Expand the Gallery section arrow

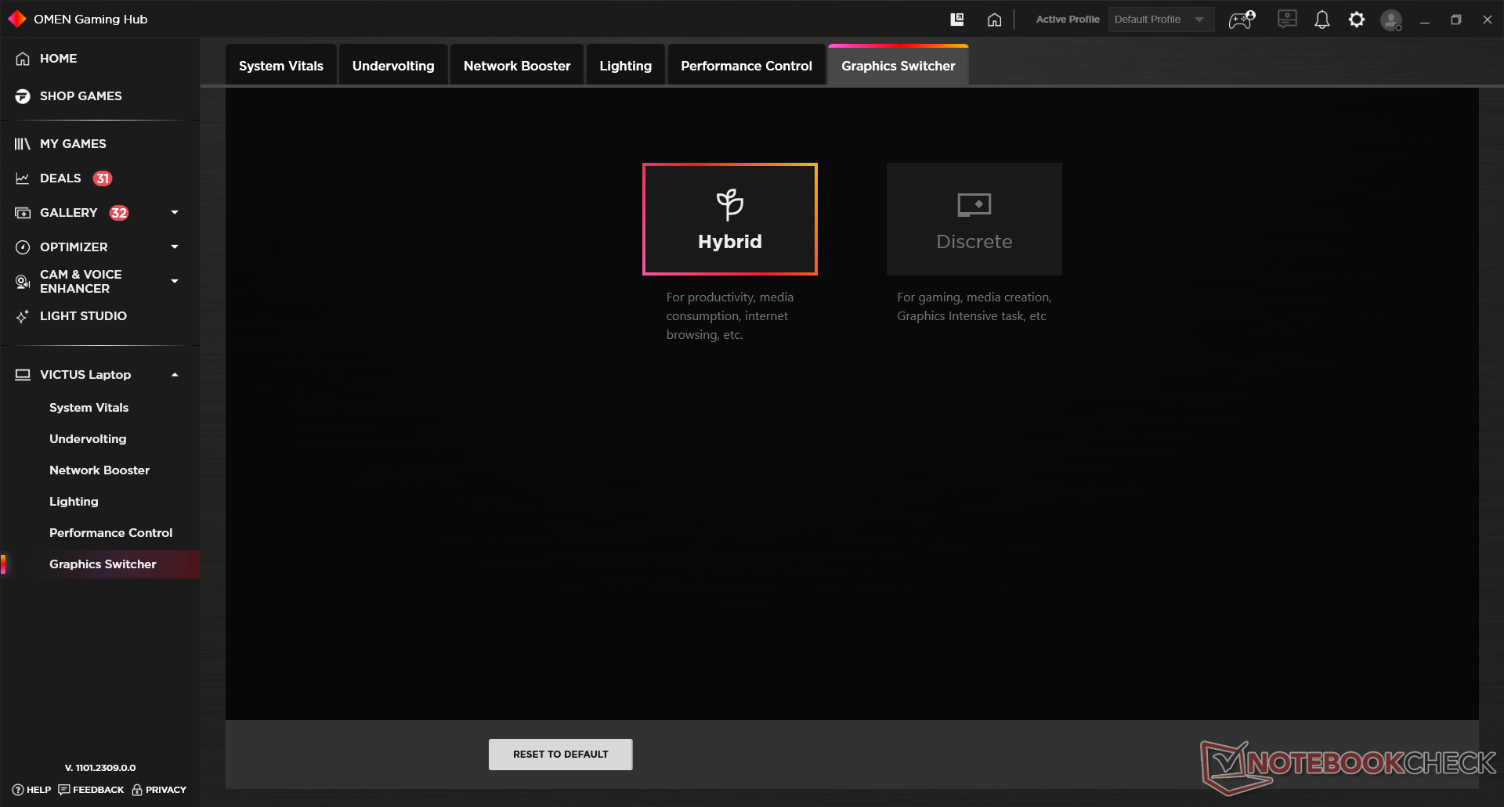tap(175, 212)
